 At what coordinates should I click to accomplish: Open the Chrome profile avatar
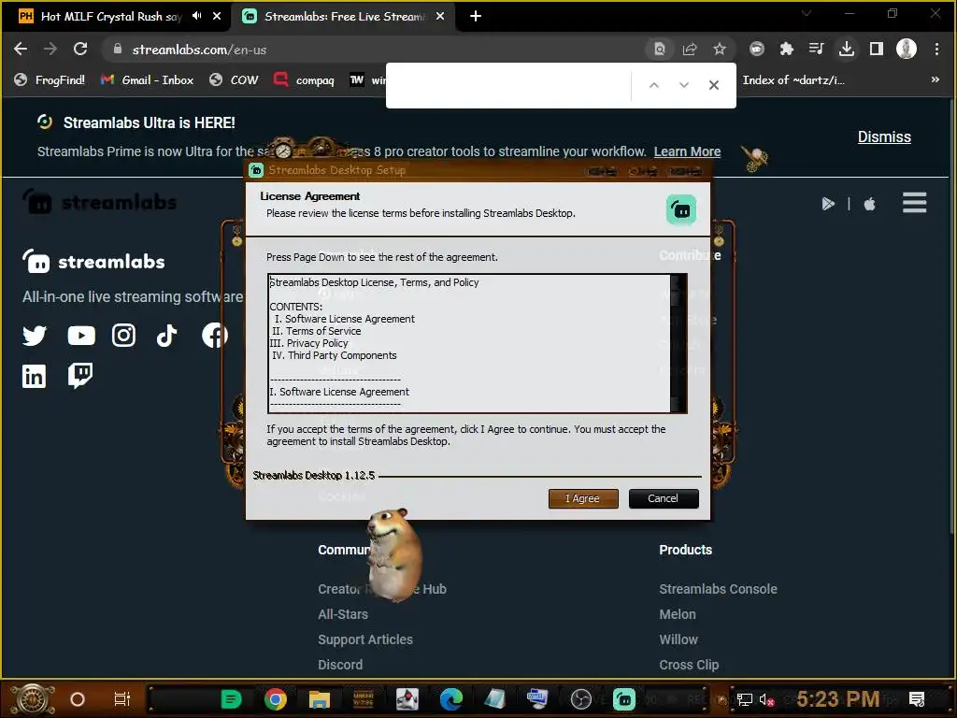907,49
